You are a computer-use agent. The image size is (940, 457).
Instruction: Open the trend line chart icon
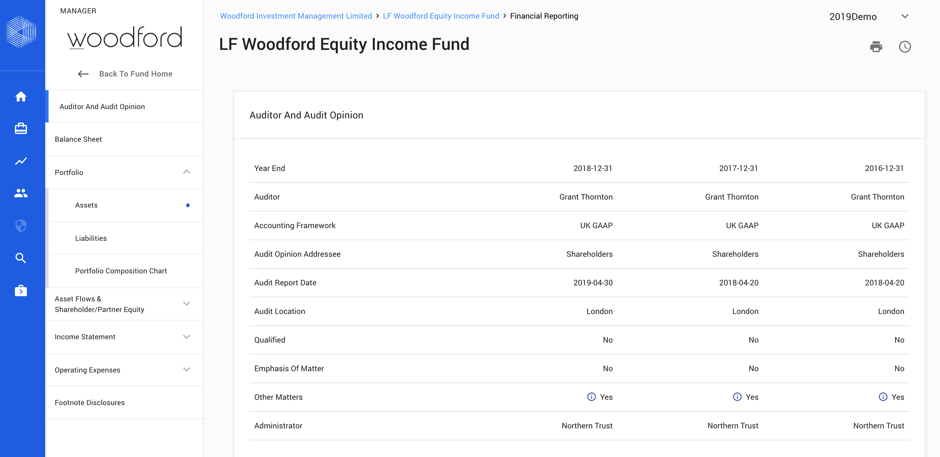coord(21,161)
